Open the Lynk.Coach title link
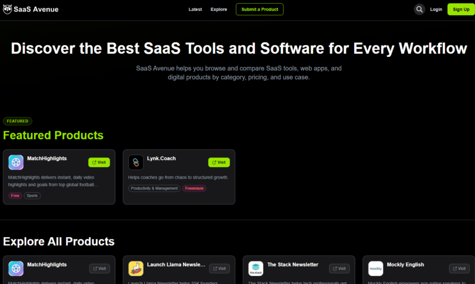 [x=161, y=158]
